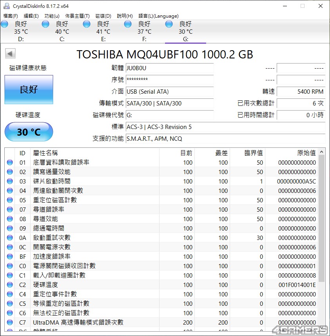330x336 pixels.
Task: Click the 磁碟機代號 G: field
Action: point(170,115)
